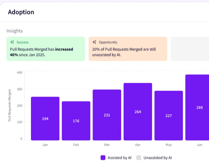Click the sparkle icon on the Opportunity card

click(x=94, y=42)
